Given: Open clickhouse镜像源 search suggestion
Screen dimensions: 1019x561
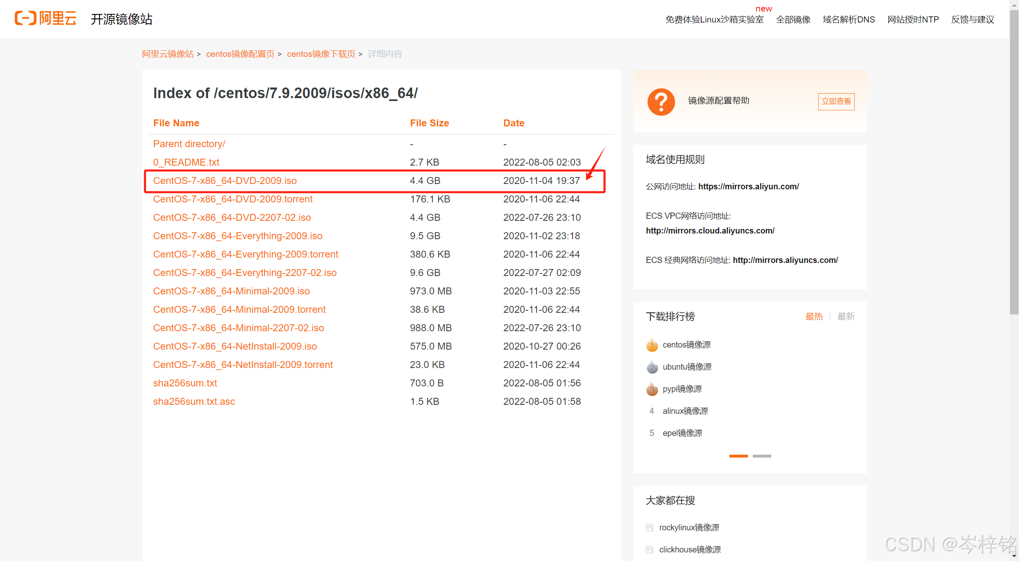Looking at the screenshot, I should [x=690, y=550].
